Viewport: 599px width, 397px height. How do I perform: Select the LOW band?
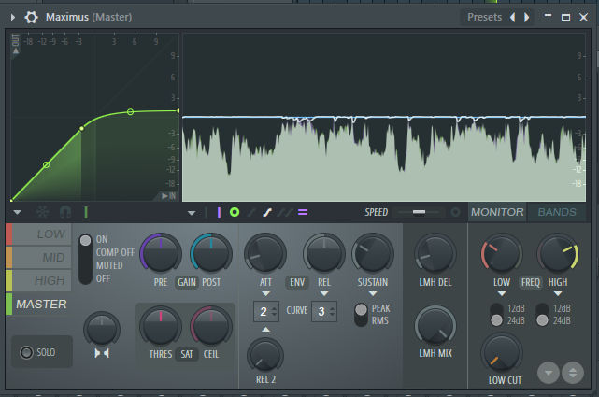[x=38, y=234]
